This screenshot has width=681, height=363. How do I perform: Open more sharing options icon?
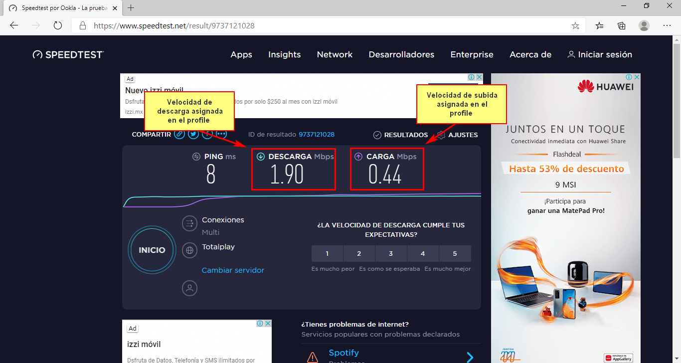click(221, 134)
